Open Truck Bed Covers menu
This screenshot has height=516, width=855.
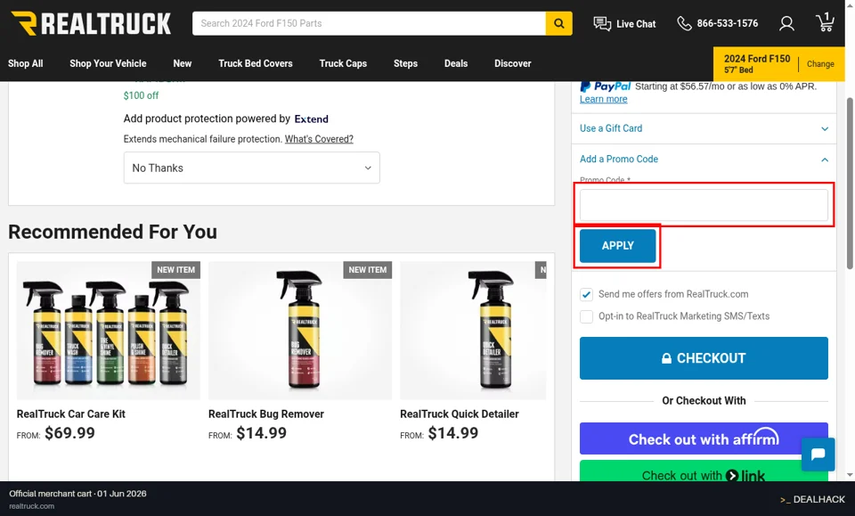(256, 63)
